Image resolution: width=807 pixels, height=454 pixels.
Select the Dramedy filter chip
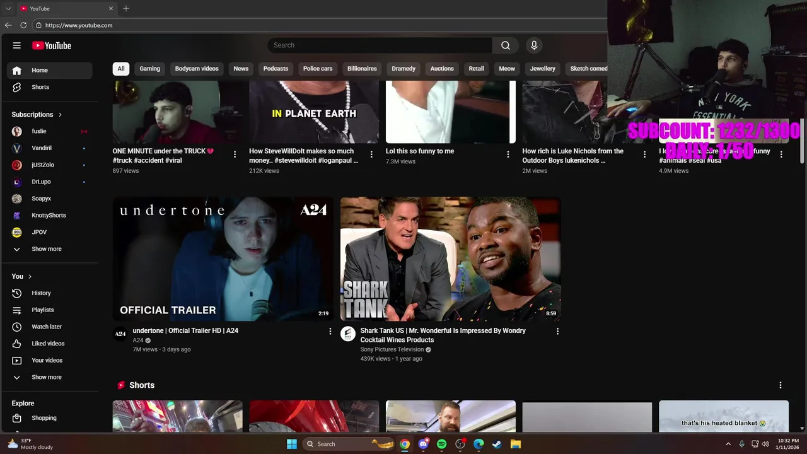point(403,69)
